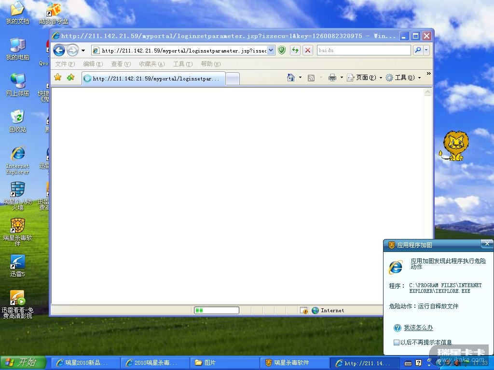This screenshot has height=370, width=494.
Task: Click Add to Favorites star-plus icon
Action: click(x=70, y=77)
